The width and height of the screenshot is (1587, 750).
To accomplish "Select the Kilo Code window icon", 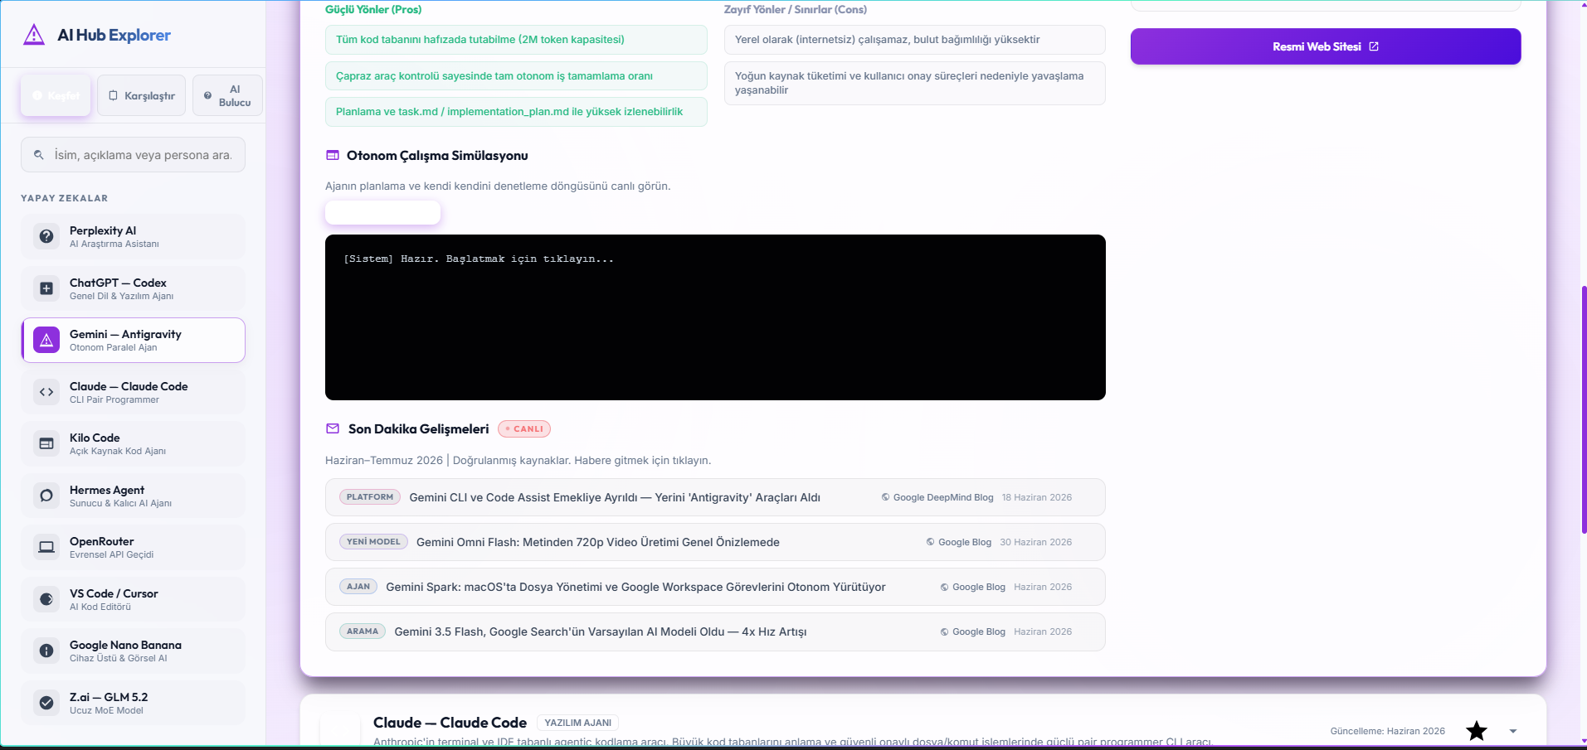I will coord(46,443).
